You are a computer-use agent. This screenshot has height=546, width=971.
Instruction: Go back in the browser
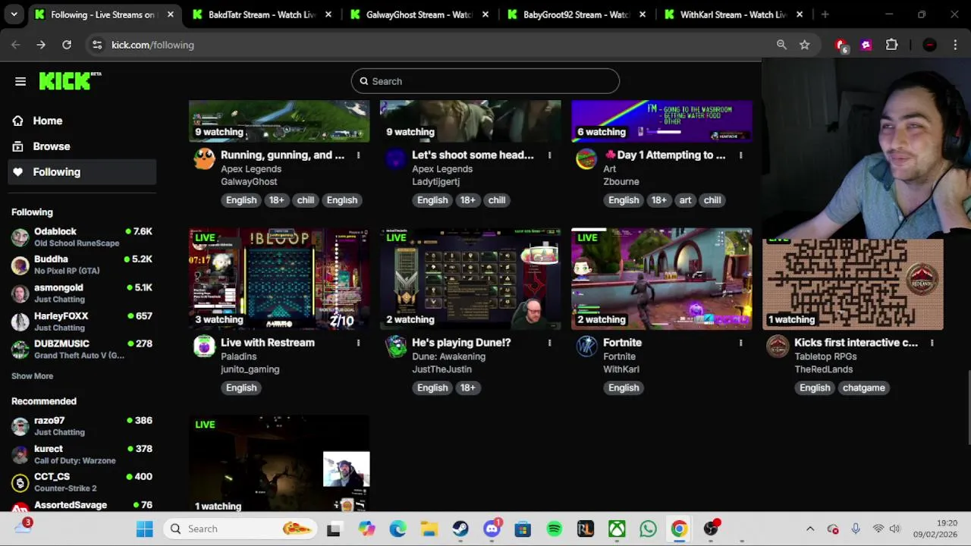click(16, 45)
